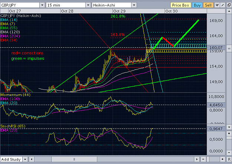Click the Heikin-Ashi chart style field

[112, 5]
